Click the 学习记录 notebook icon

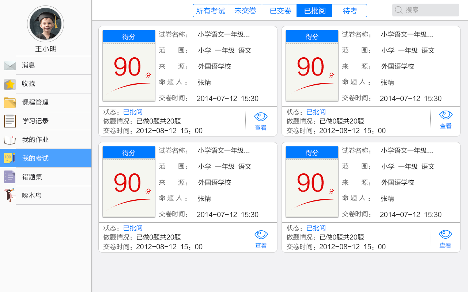(x=10, y=121)
